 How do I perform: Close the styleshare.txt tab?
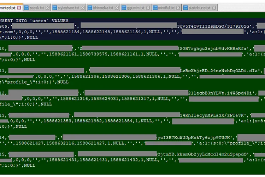[x=82, y=7]
